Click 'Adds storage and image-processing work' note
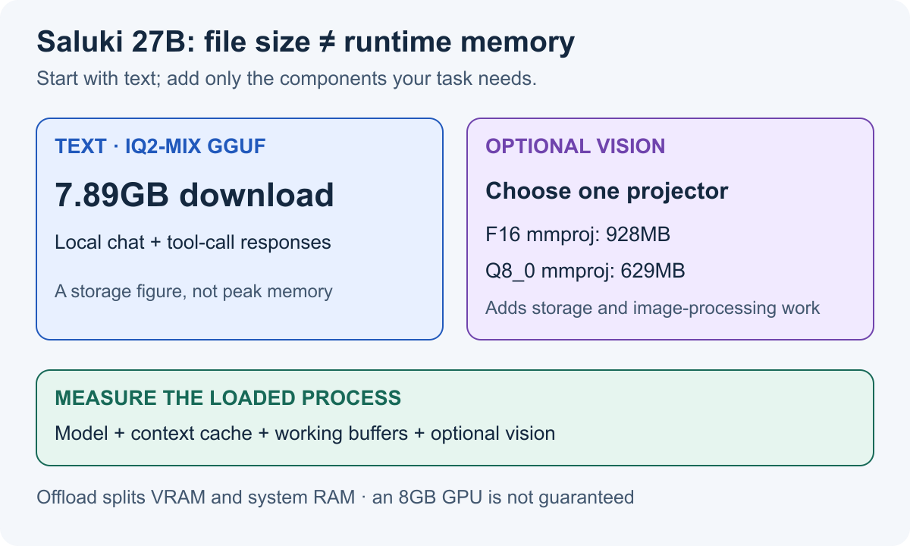This screenshot has width=910, height=546. [653, 308]
